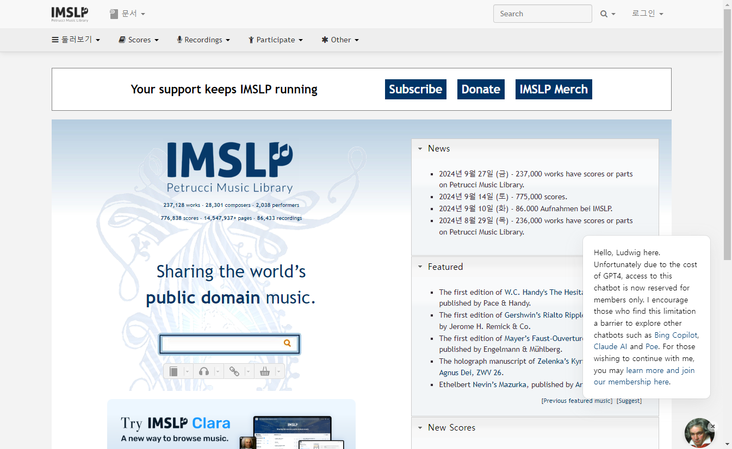The image size is (732, 449).
Task: Close the chatbot avatar with the small x
Action: coord(713,427)
